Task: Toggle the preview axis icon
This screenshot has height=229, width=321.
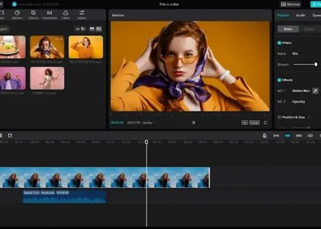Action: tap(310, 136)
